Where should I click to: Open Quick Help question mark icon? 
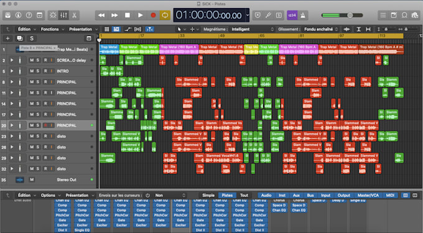click(x=29, y=16)
